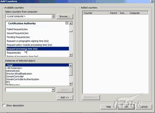Click the Help button
The image size is (155, 113).
click(x=109, y=107)
